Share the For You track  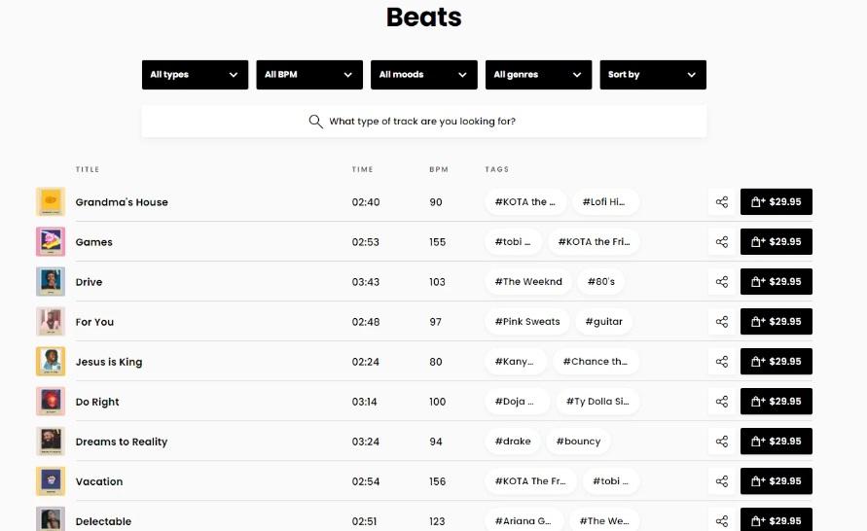[722, 322]
